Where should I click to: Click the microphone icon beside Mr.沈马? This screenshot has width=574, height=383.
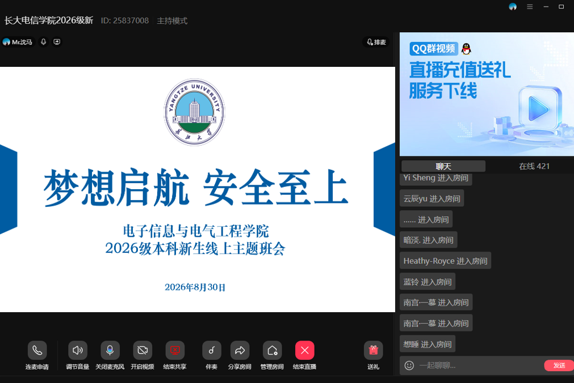point(44,42)
